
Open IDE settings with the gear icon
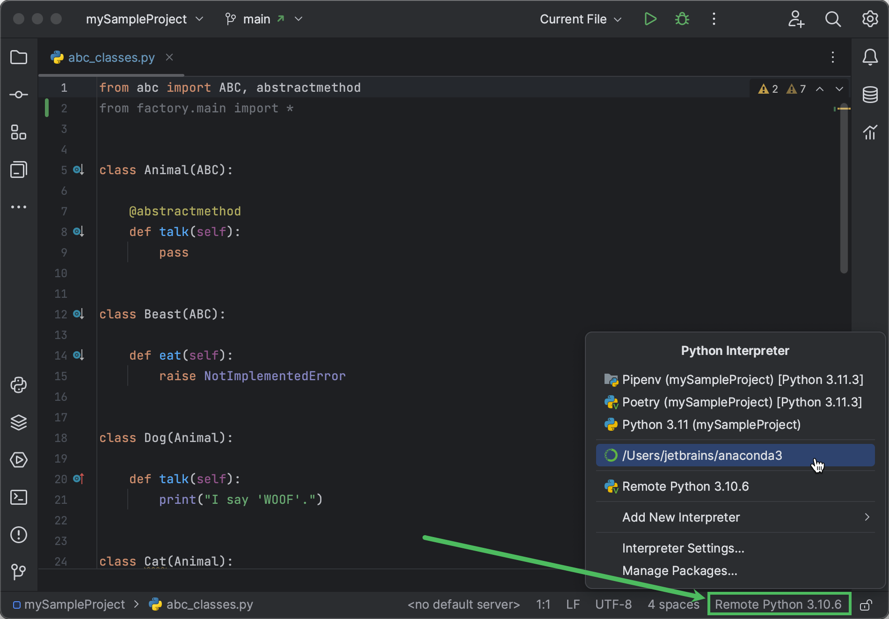[870, 19]
